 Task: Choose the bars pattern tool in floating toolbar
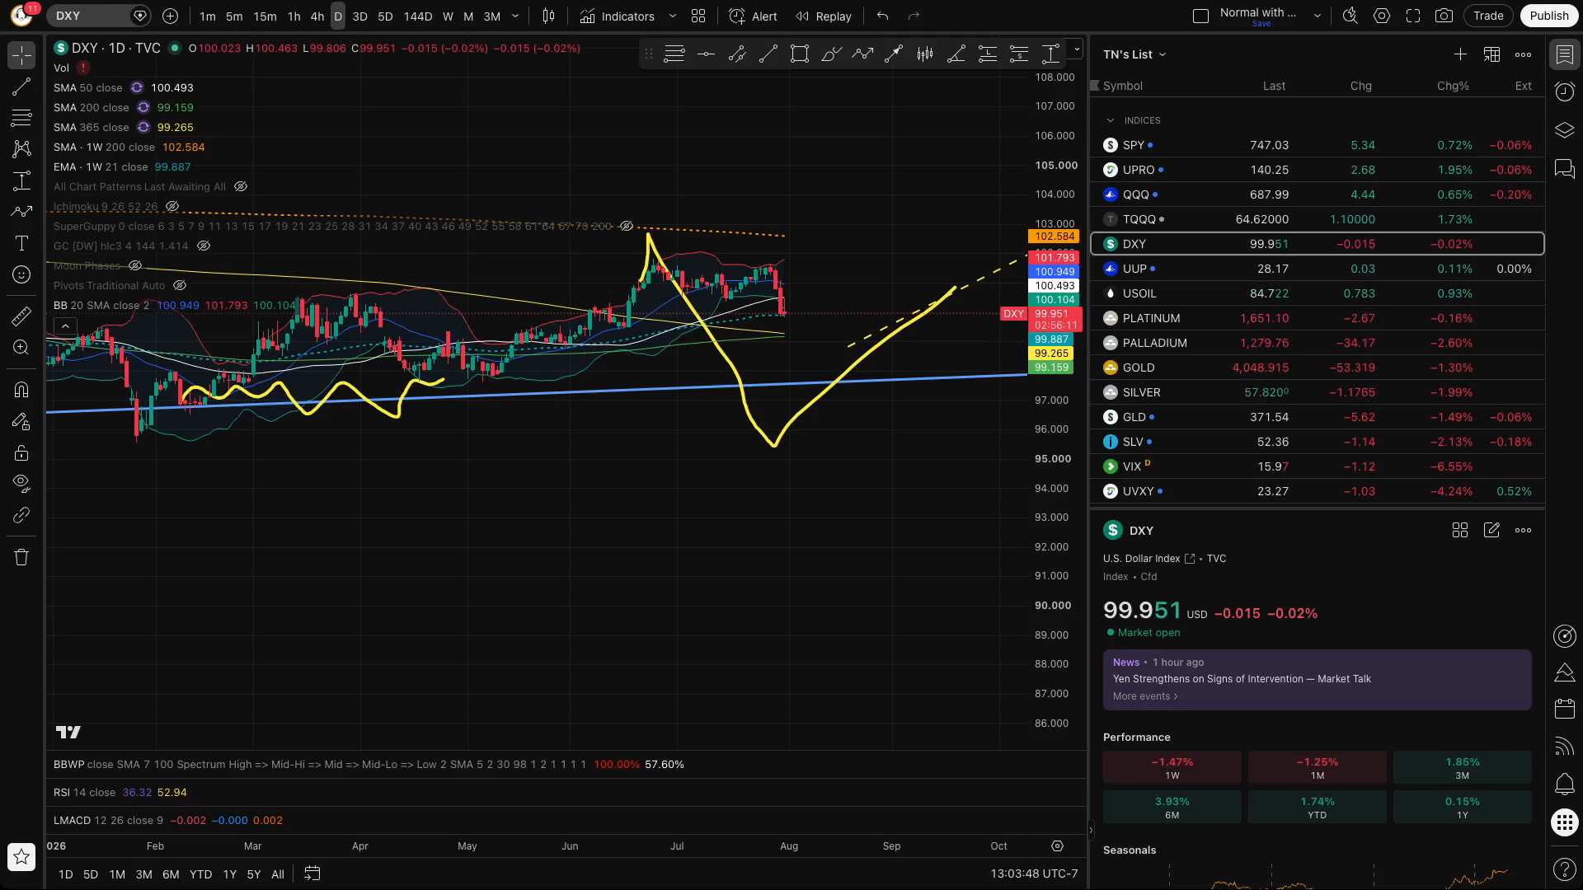pyautogui.click(x=925, y=54)
